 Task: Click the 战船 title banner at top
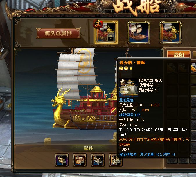[136, 6]
